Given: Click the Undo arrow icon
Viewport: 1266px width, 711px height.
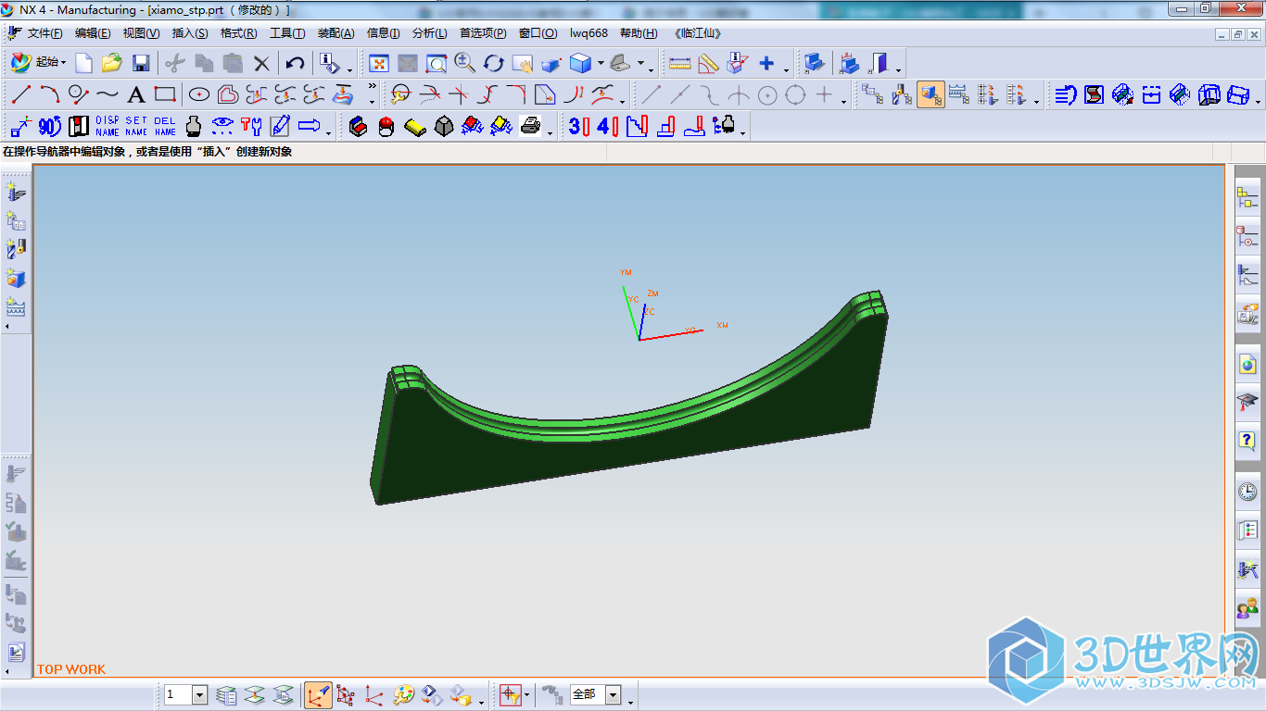Looking at the screenshot, I should coord(295,63).
